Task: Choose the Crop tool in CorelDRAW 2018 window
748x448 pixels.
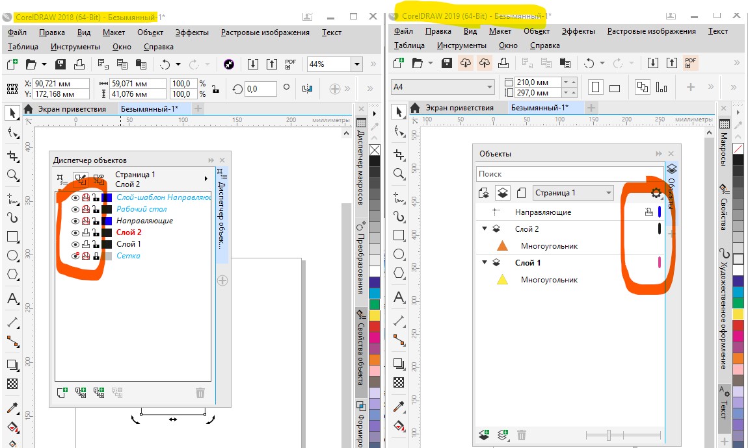Action: point(13,156)
